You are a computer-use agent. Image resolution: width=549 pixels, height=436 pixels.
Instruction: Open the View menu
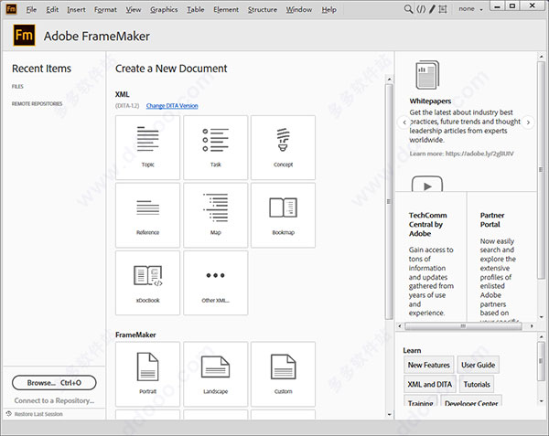(x=134, y=9)
